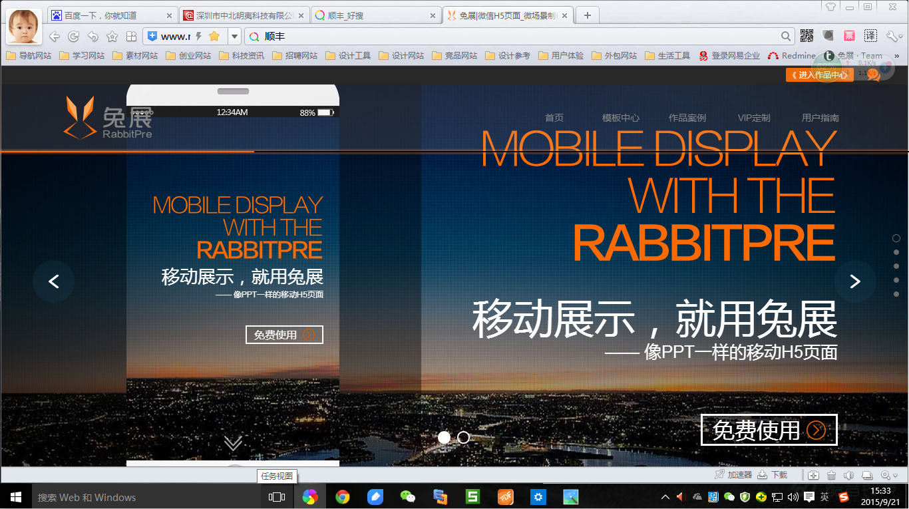Open 下载 in browser status bar
909x509 pixels.
773,474
